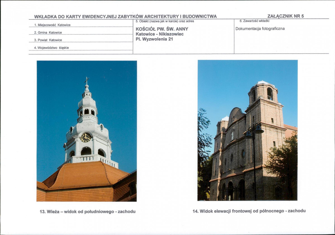Click the '4. Województwo śląskie' field
Image resolution: width=335 pixels, height=235 pixels.
click(51, 48)
